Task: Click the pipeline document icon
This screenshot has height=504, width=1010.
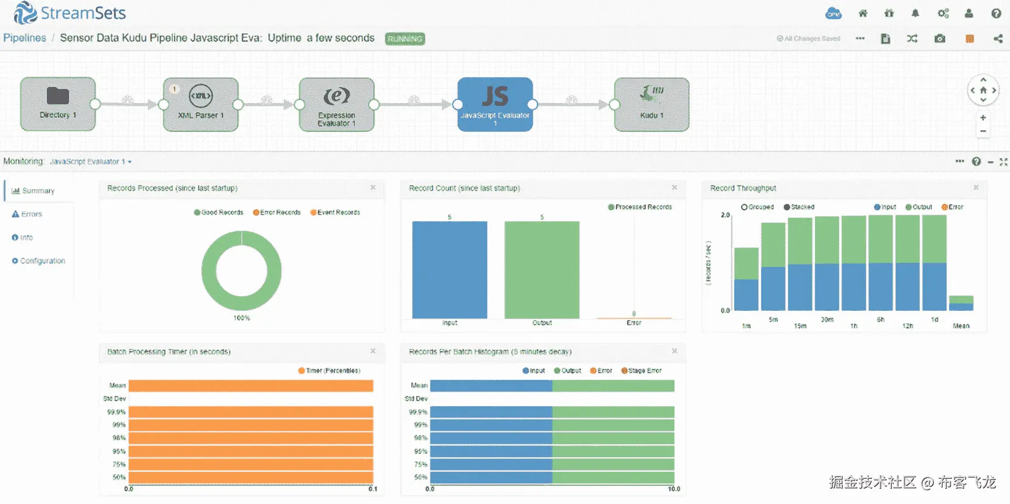Action: pos(885,39)
